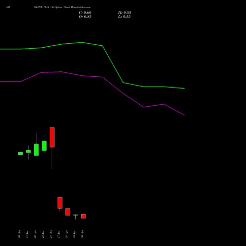Screen dimensions: 246x246
Task: Click the '22 Apr' date axis label
Action: coord(35,234)
